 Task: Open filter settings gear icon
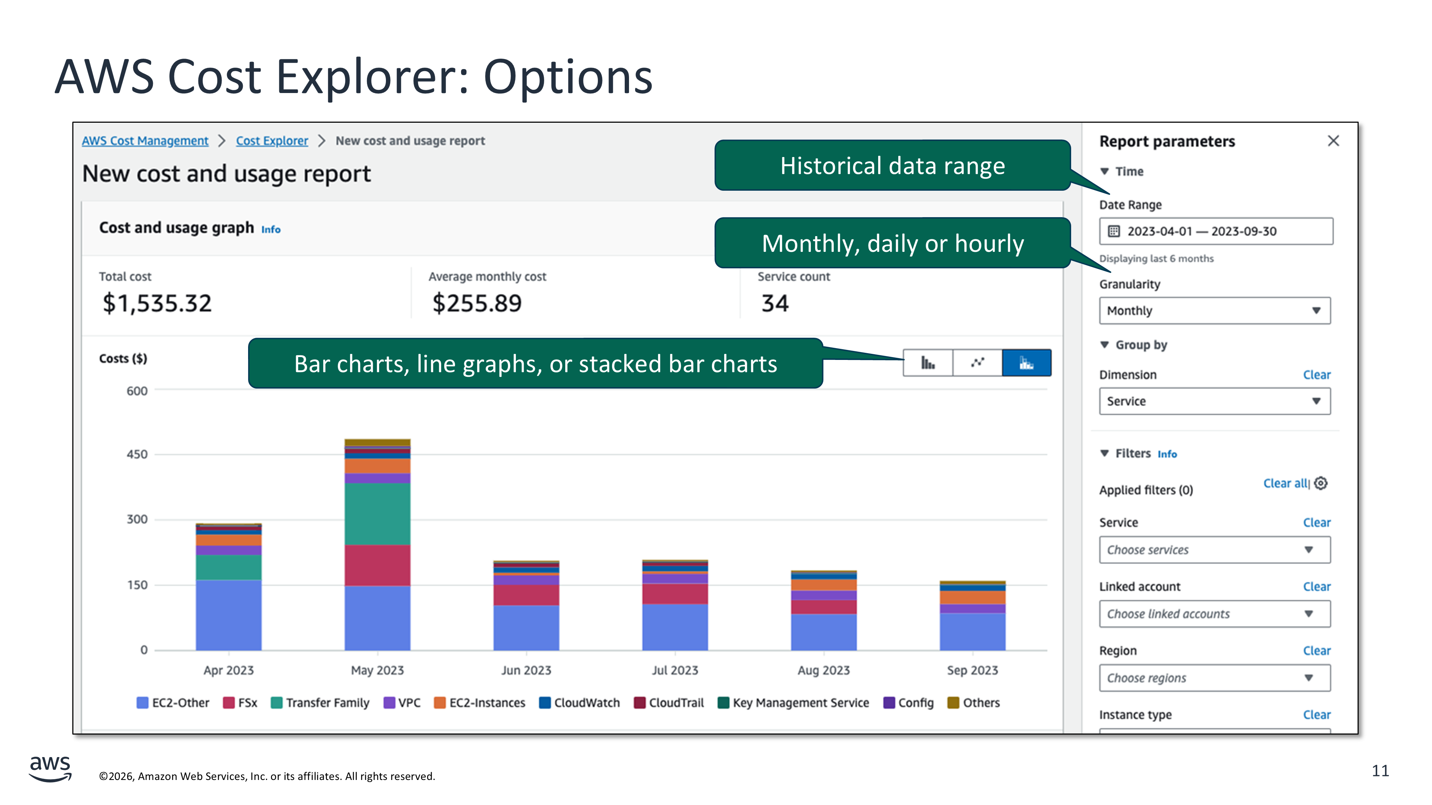pyautogui.click(x=1321, y=483)
